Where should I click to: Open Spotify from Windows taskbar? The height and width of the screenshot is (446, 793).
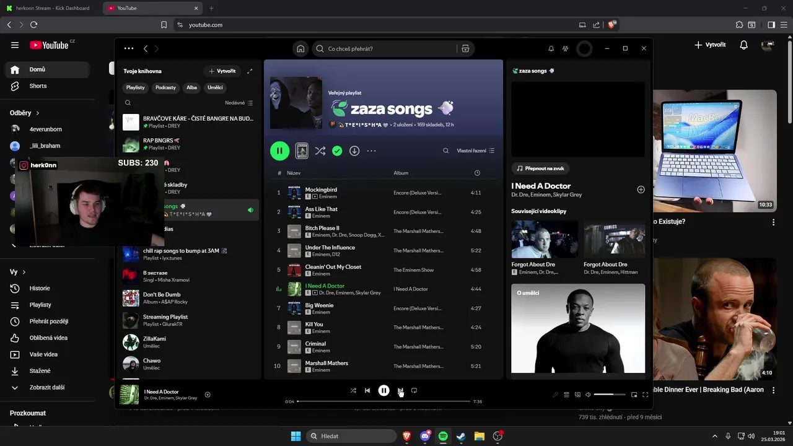[x=443, y=436]
